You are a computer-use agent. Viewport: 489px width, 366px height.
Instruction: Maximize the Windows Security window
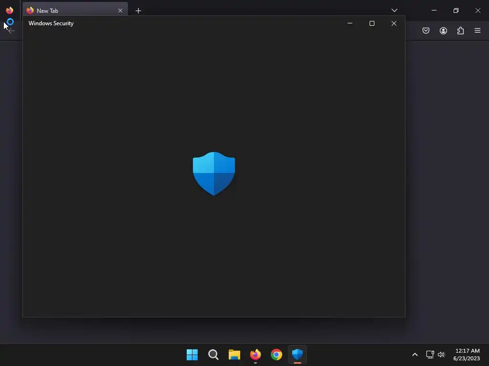pyautogui.click(x=372, y=23)
